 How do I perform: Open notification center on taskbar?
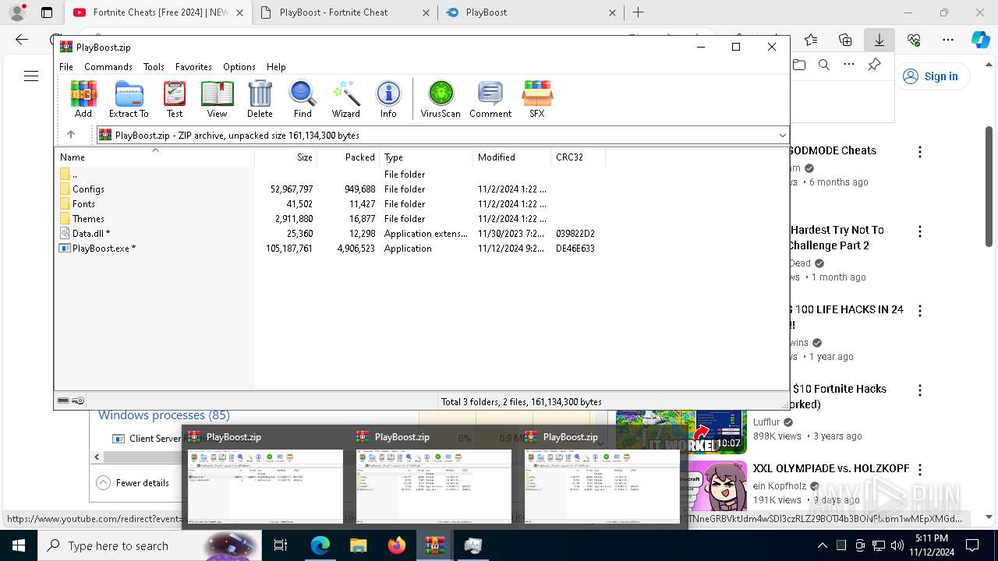click(x=972, y=545)
